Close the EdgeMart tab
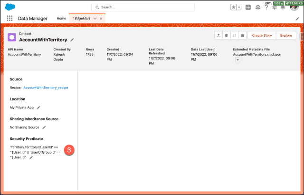The height and width of the screenshot is (195, 304). click(x=101, y=19)
